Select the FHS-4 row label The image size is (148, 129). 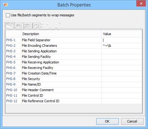(11, 57)
